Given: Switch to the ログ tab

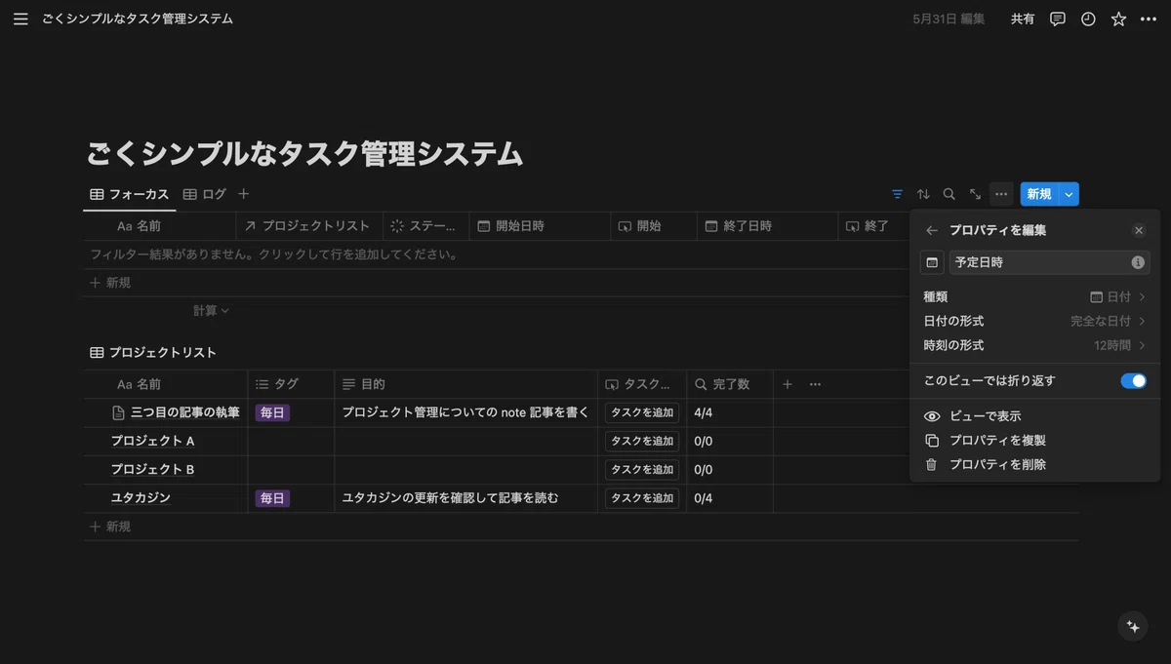Looking at the screenshot, I should tap(205, 194).
